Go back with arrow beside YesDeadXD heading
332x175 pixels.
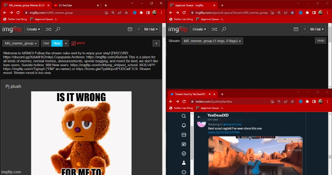pos(199,117)
